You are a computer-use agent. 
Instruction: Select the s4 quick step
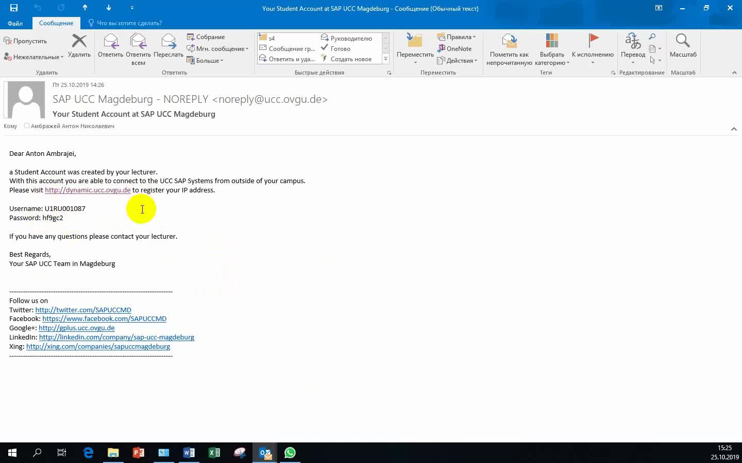[x=288, y=38]
